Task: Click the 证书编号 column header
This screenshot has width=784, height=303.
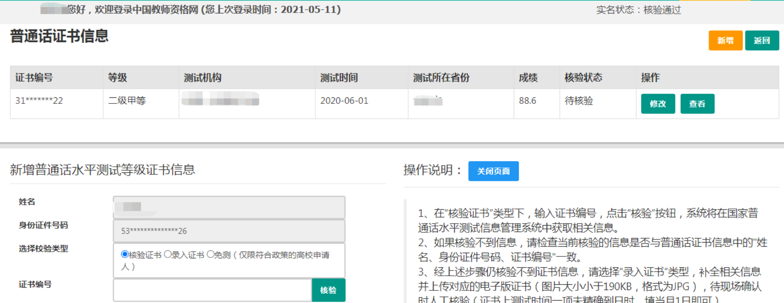Action: pyautogui.click(x=34, y=77)
